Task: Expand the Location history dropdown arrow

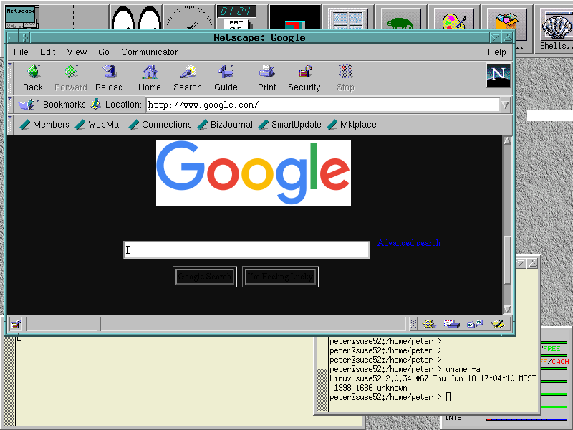Action: [x=506, y=105]
